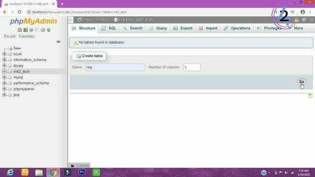Open the Privileges tab
The height and width of the screenshot is (177, 315).
coord(269,29)
